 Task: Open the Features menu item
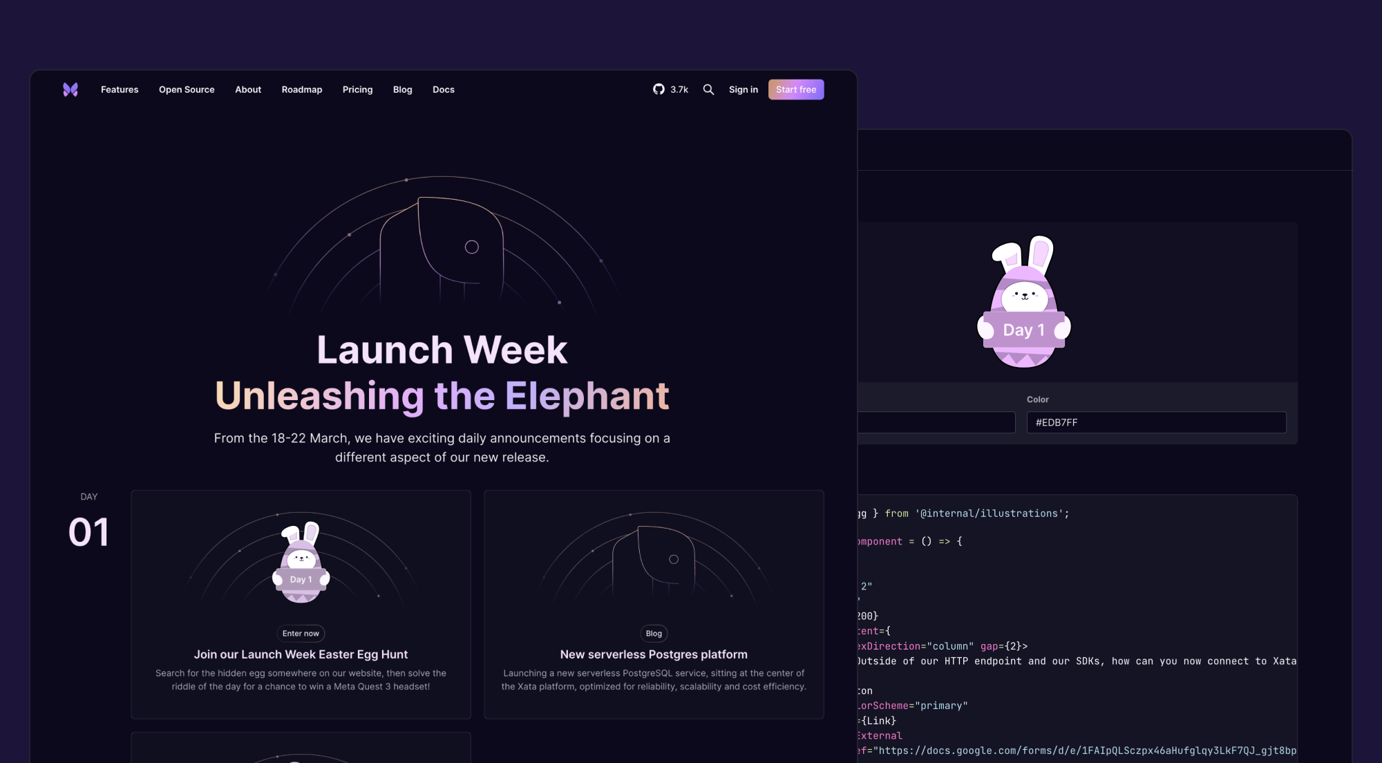120,90
